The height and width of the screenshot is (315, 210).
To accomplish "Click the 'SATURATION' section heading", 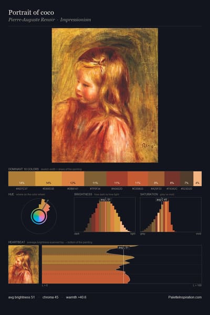I will (149, 194).
